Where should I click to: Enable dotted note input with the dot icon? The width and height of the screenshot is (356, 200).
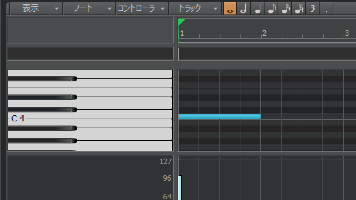pos(326,8)
